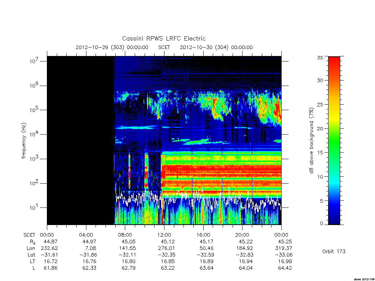Click the 'SCET' label between the dates

(x=164, y=47)
